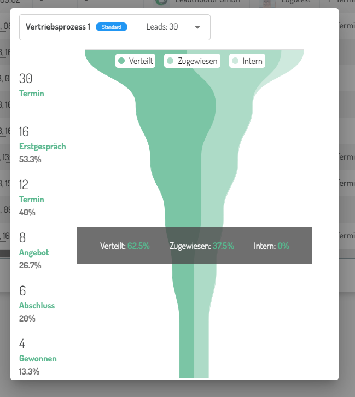Viewport: 355px width, 397px height.
Task: Select the Gewonnen stage label
Action: tap(38, 359)
